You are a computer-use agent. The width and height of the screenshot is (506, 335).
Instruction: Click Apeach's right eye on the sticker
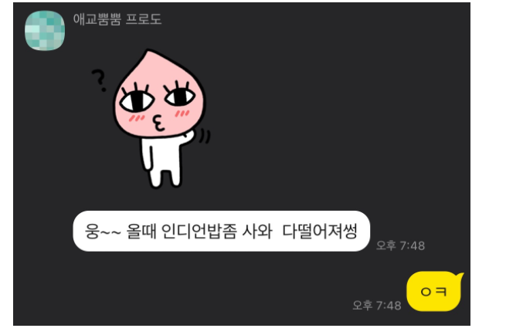point(180,96)
